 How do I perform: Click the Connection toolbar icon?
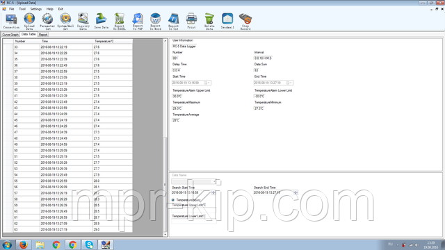[11, 22]
